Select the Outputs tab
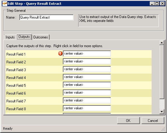This screenshot has width=167, height=133. tap(24, 37)
